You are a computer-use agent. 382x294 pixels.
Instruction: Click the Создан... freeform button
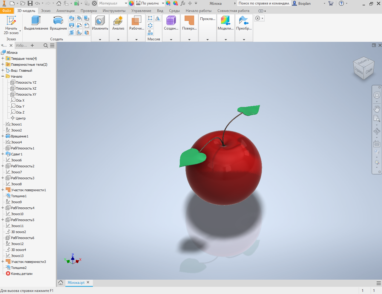tap(171, 23)
